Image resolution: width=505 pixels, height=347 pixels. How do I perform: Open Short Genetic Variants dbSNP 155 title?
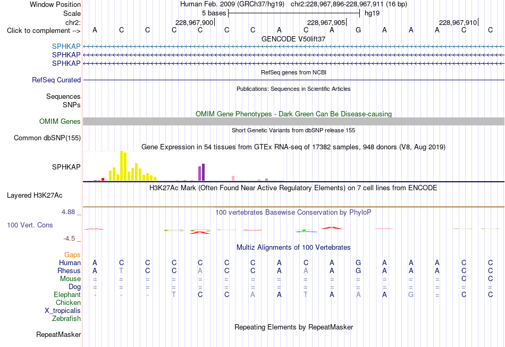293,130
